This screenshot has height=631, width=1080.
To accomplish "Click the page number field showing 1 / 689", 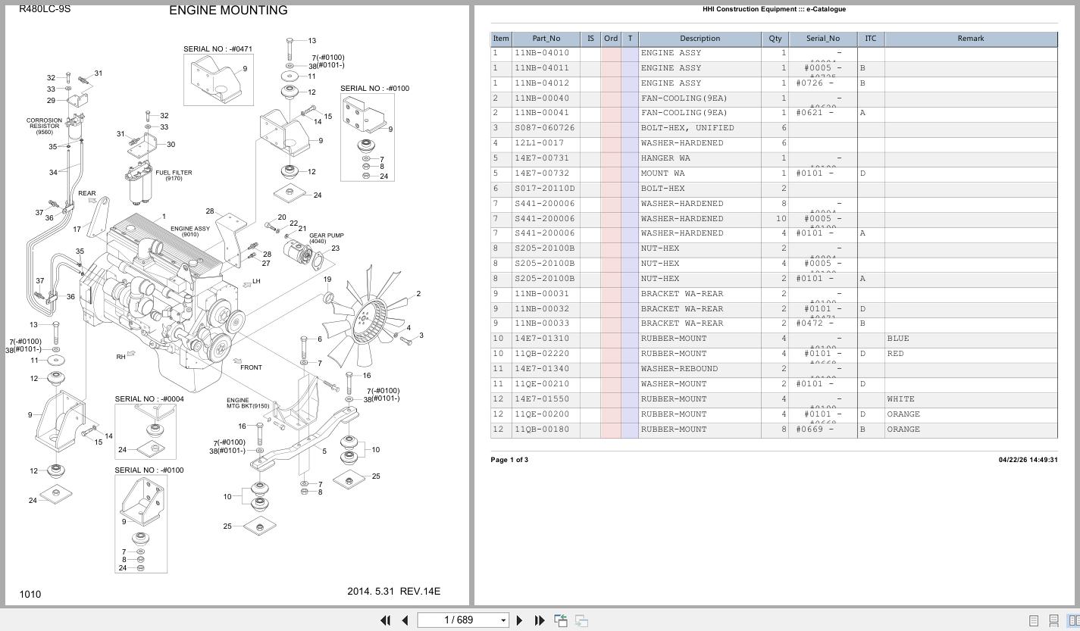I will pos(464,620).
